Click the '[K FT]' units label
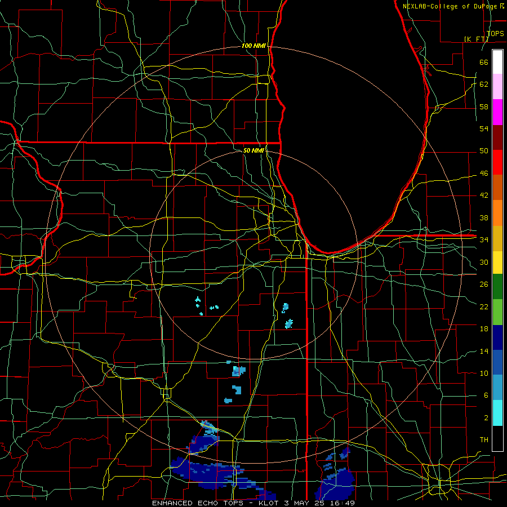 coord(476,39)
